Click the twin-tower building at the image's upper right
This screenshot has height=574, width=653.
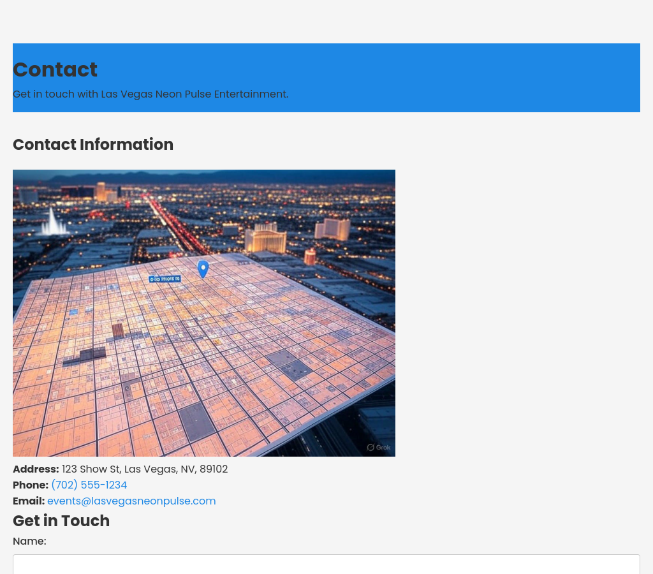click(x=333, y=229)
